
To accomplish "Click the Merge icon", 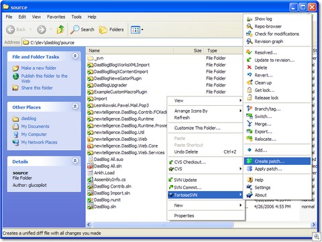I will pos(250,124).
